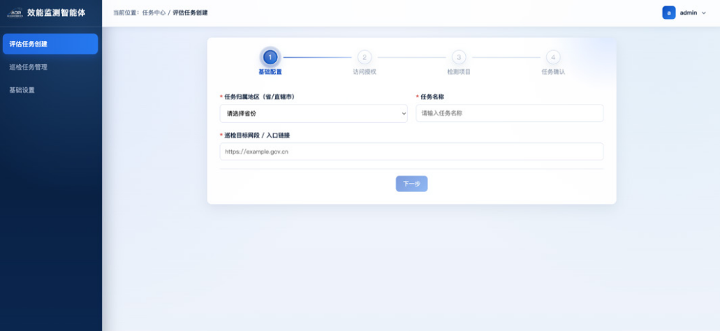Click the 效能监测智能体 title
The width and height of the screenshot is (720, 331).
pos(57,13)
